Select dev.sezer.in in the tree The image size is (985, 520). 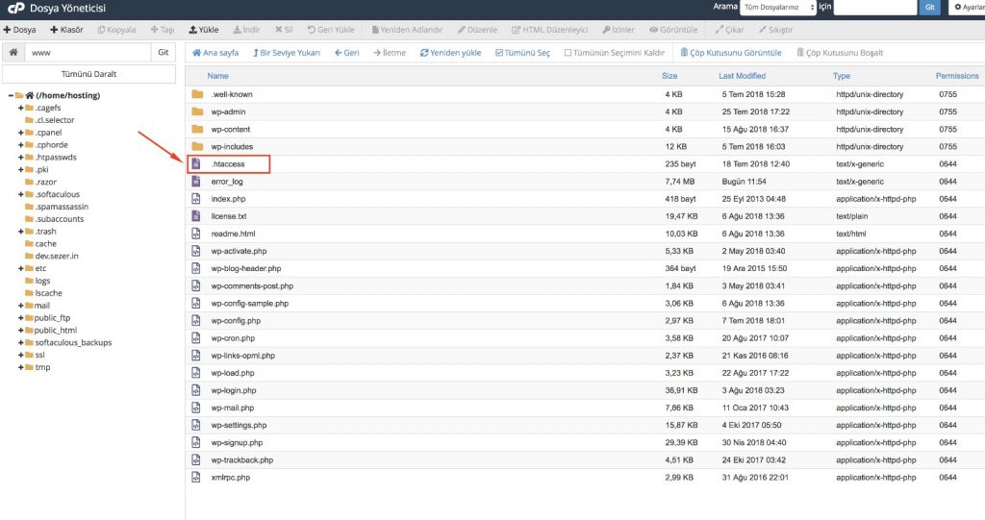[x=57, y=257]
